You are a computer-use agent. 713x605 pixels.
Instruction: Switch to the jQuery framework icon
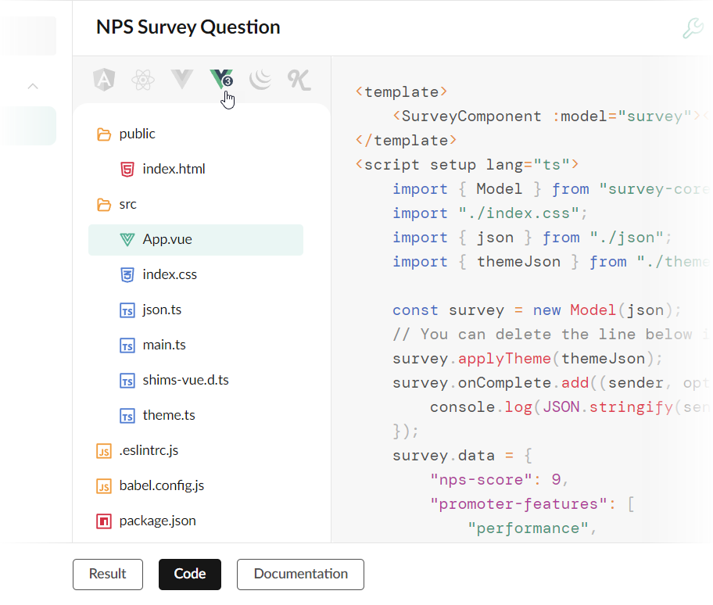coord(260,78)
